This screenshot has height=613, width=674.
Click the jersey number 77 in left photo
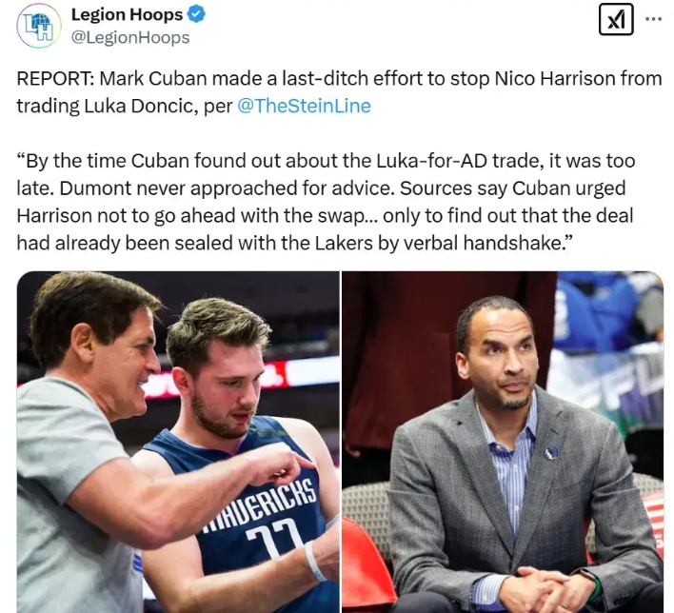(x=273, y=538)
